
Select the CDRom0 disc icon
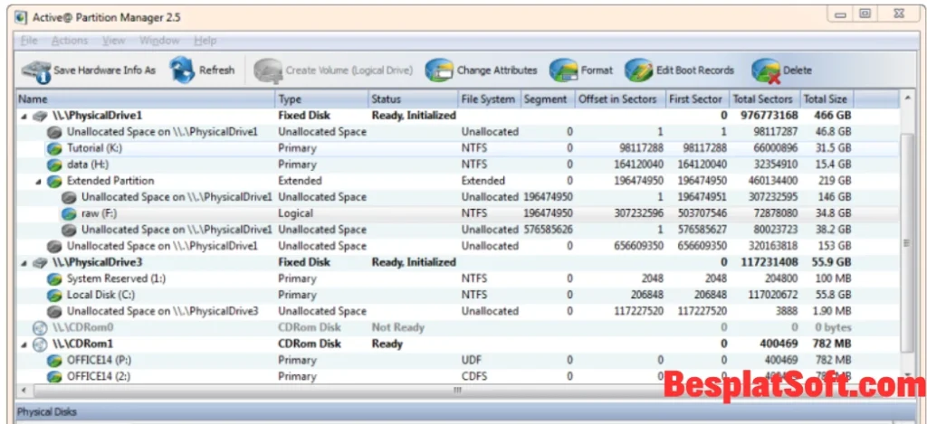point(40,328)
